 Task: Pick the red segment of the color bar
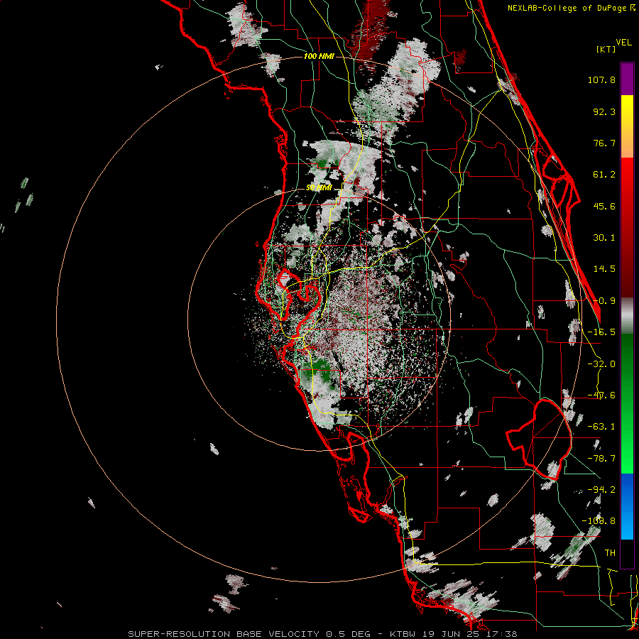click(627, 227)
